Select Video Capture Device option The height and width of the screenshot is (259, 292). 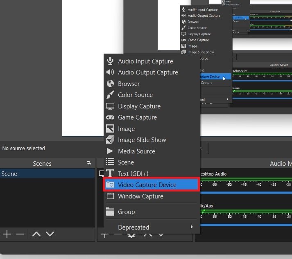click(147, 185)
